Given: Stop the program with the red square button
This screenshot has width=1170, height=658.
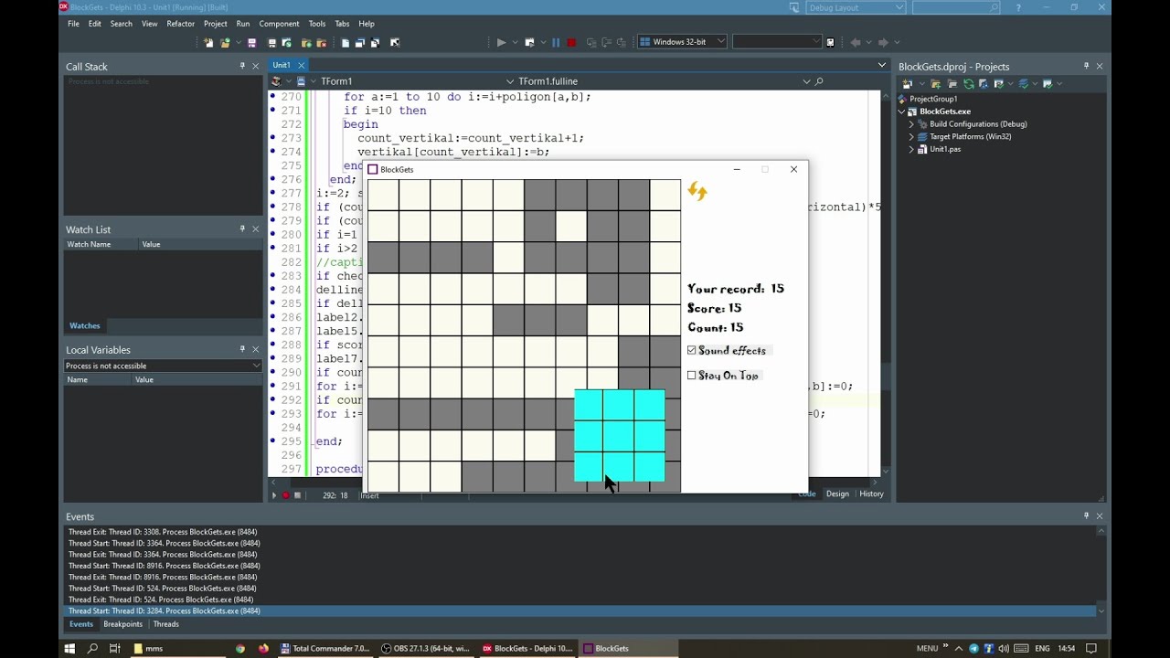Looking at the screenshot, I should (571, 42).
